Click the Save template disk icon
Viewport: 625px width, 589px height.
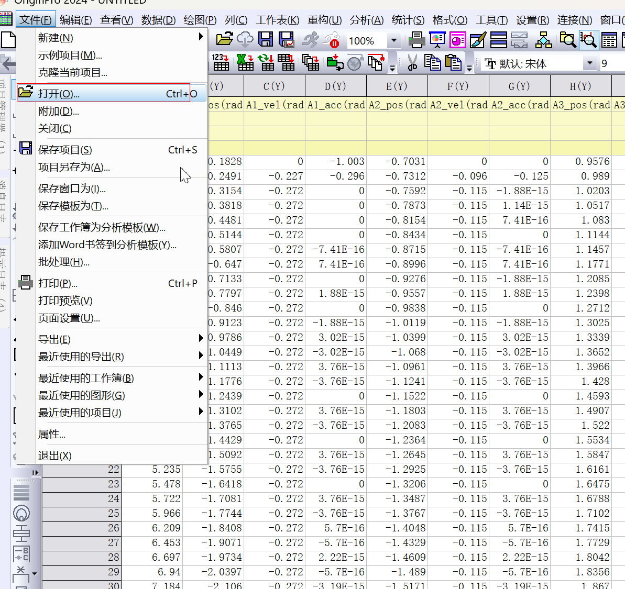(x=286, y=39)
